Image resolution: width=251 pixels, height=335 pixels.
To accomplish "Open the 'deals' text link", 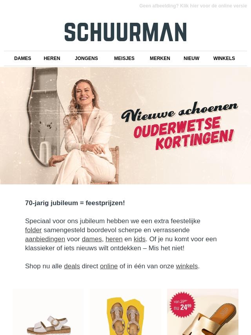I will [x=72, y=266].
